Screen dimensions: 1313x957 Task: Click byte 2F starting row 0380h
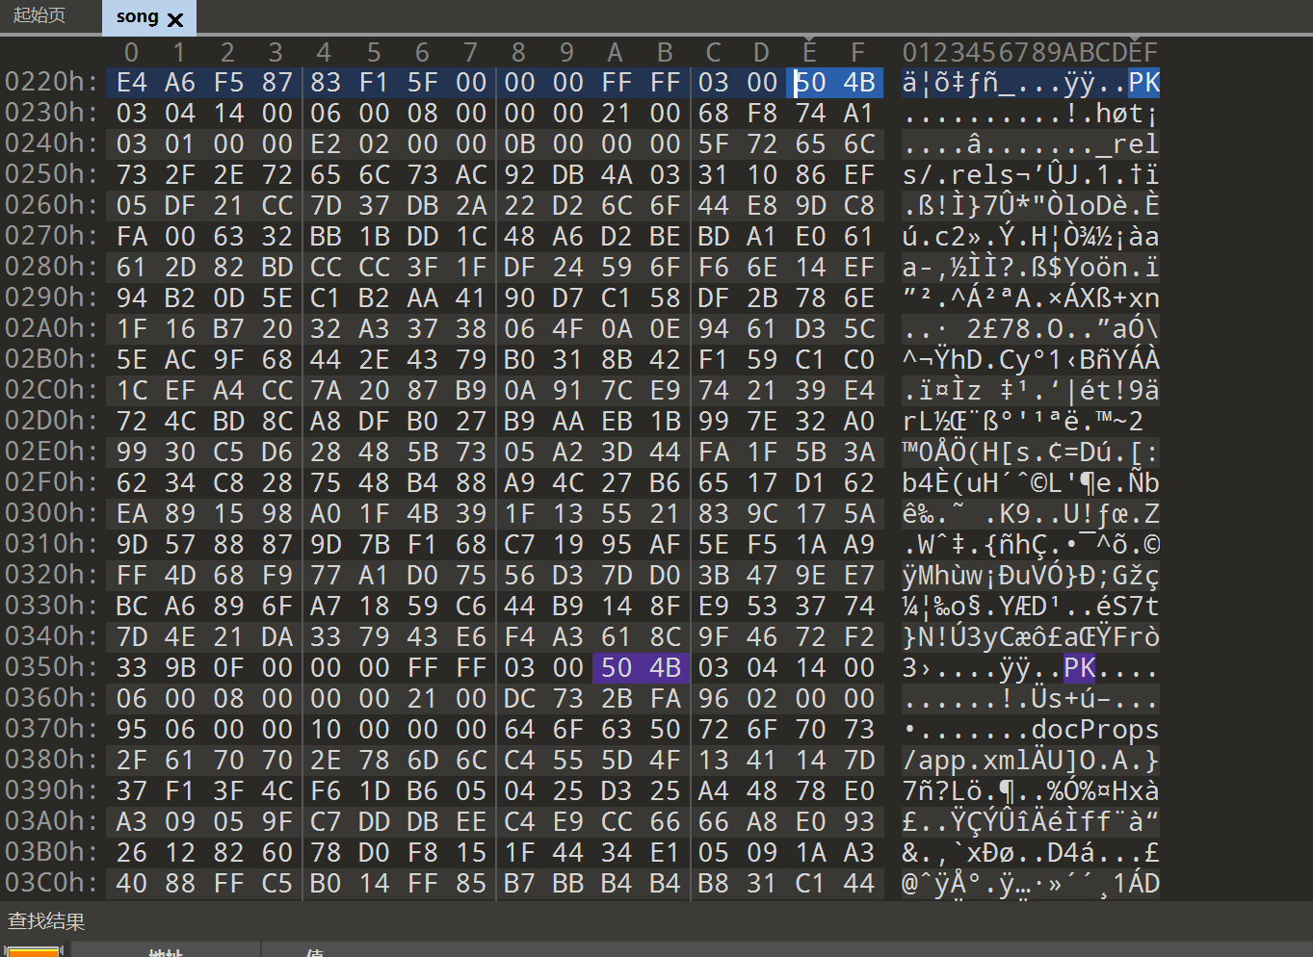(132, 761)
